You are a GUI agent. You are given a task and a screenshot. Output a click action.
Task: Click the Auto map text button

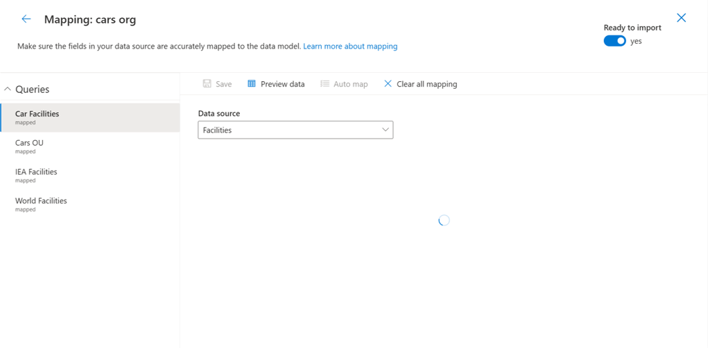coord(351,84)
